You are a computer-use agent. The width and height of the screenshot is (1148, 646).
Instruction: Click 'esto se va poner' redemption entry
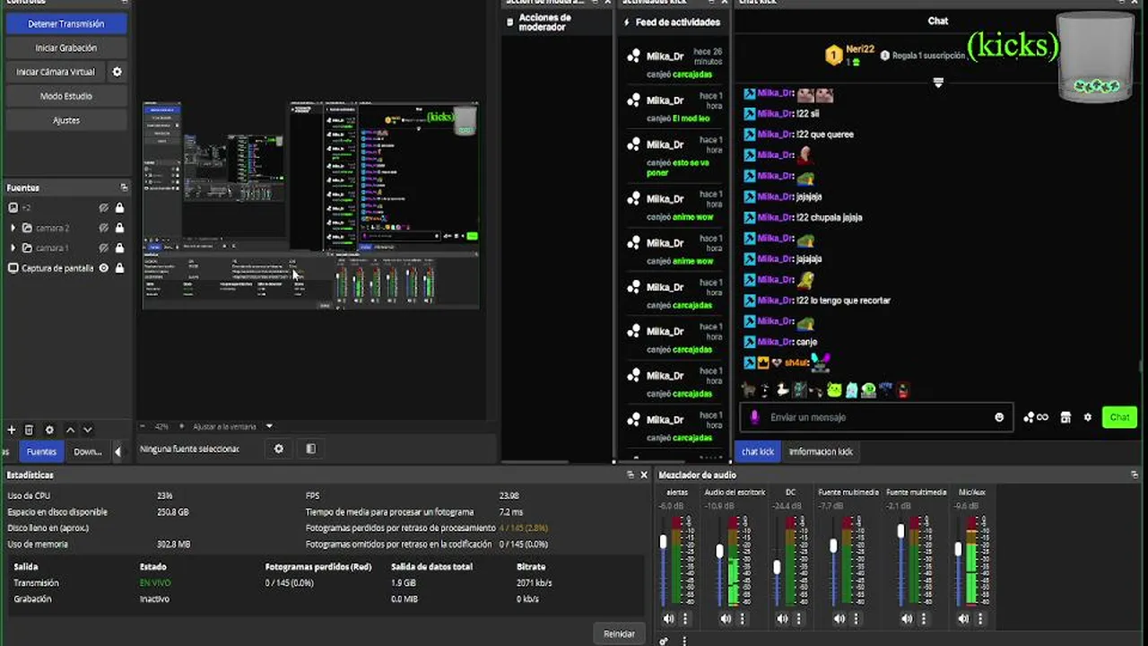coord(674,158)
